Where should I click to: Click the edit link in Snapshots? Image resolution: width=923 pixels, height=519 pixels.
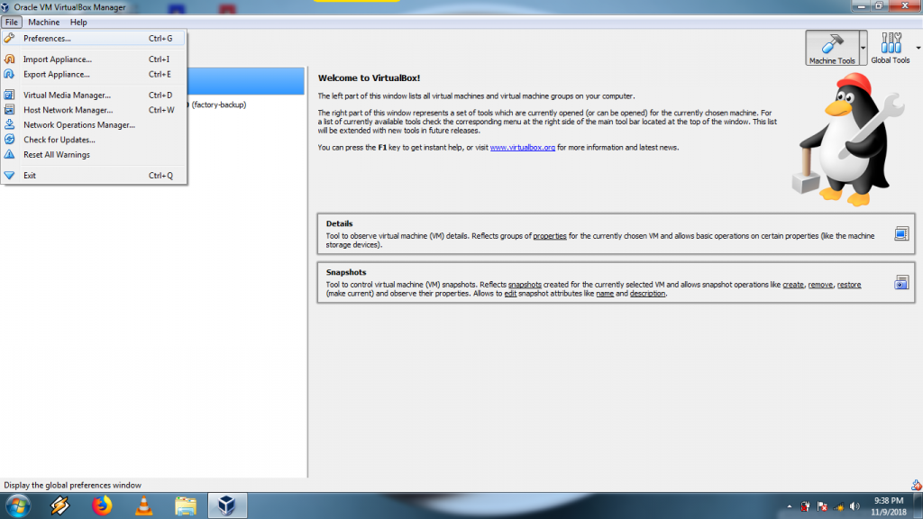(510, 294)
